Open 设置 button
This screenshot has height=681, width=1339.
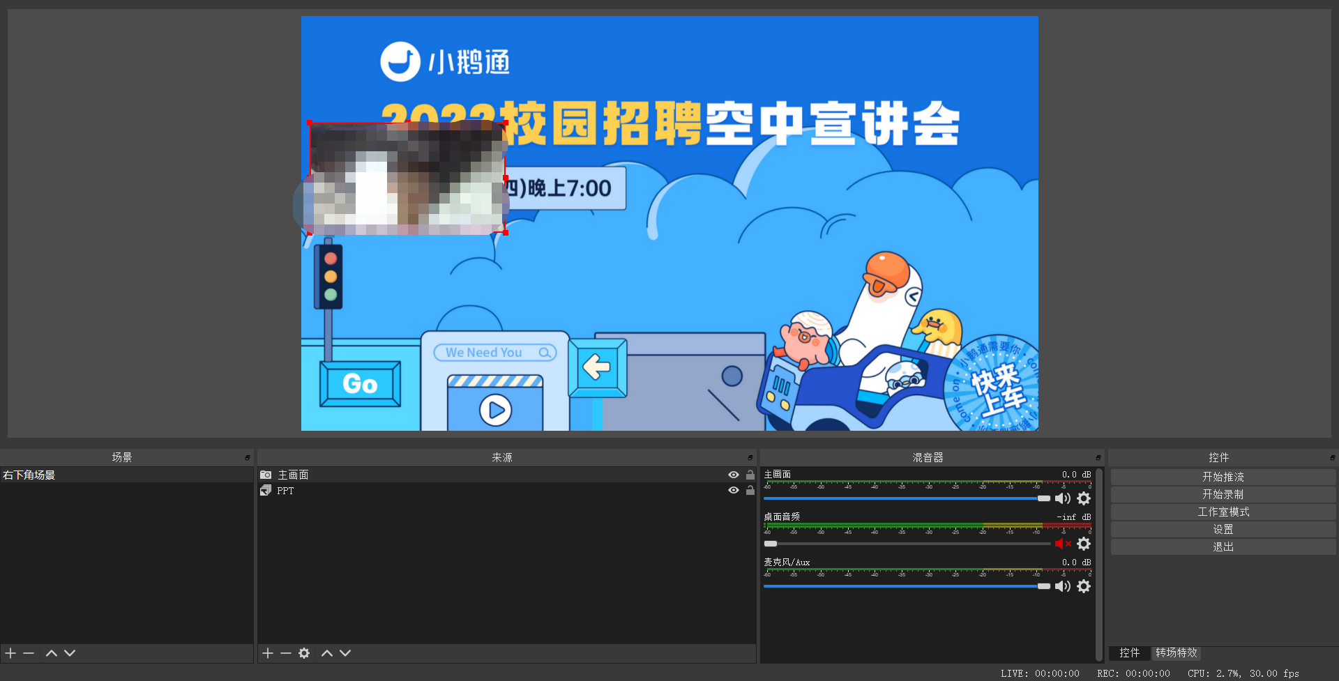click(1223, 530)
